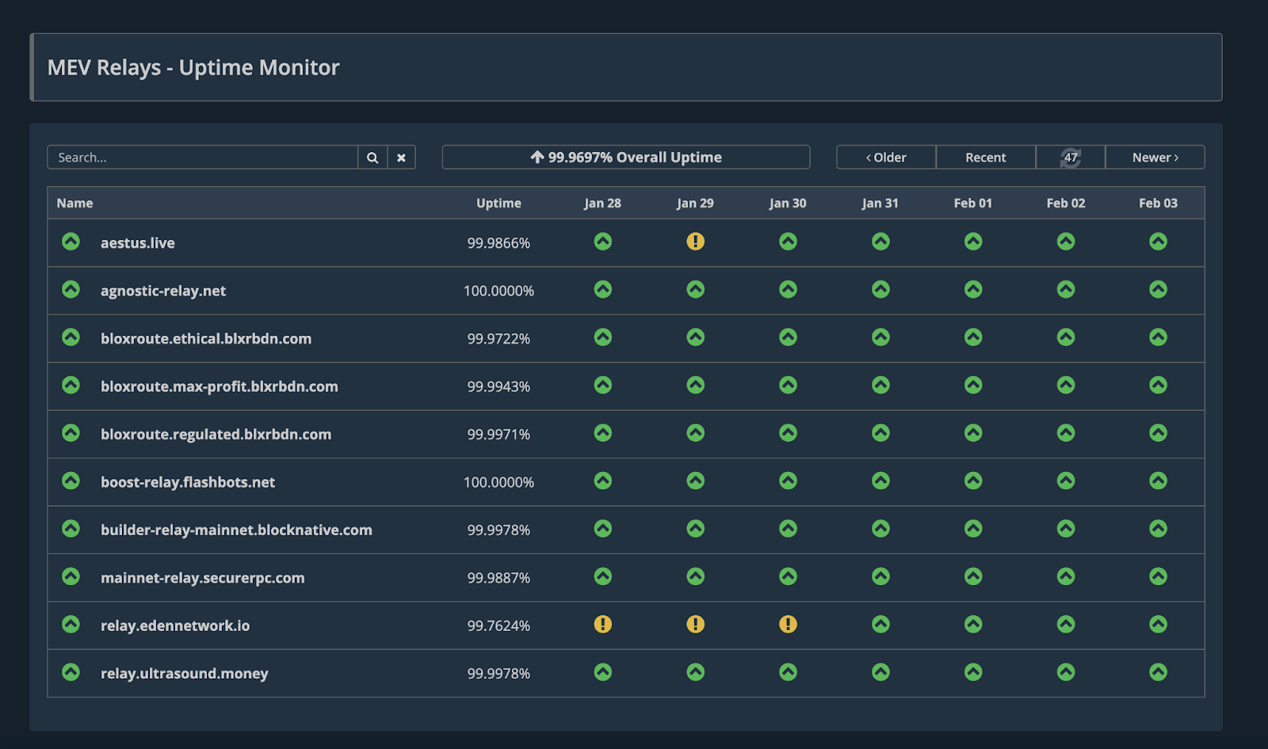Click relay.edennetwork.io's Jan 30 warning indicator
This screenshot has width=1268, height=749.
pyautogui.click(x=788, y=625)
